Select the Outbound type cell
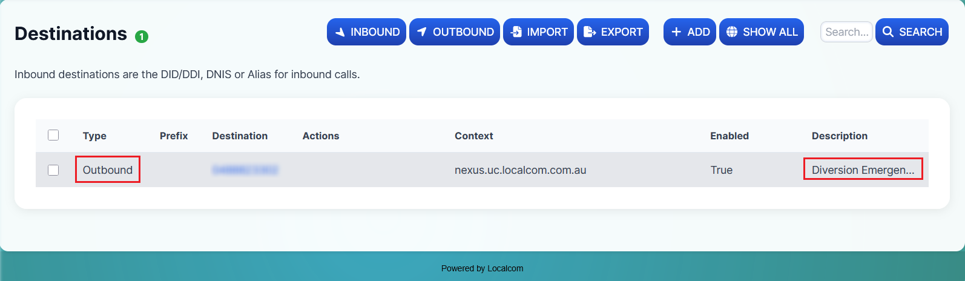Image resolution: width=965 pixels, height=281 pixels. pyautogui.click(x=108, y=170)
